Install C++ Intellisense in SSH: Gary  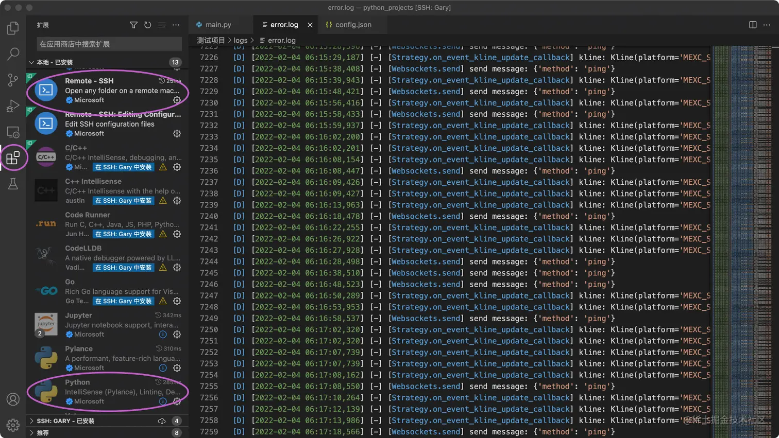point(124,201)
